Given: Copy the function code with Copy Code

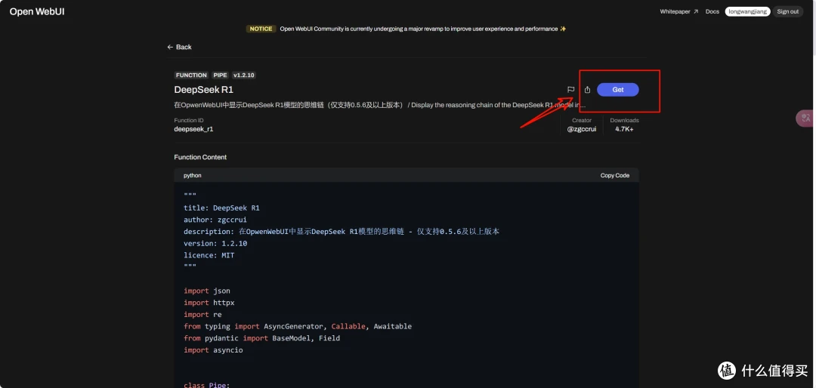Looking at the screenshot, I should click(x=614, y=175).
